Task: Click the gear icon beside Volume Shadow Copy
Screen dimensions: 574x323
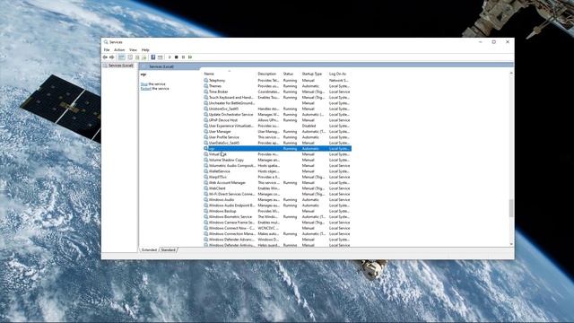Action: [x=205, y=160]
